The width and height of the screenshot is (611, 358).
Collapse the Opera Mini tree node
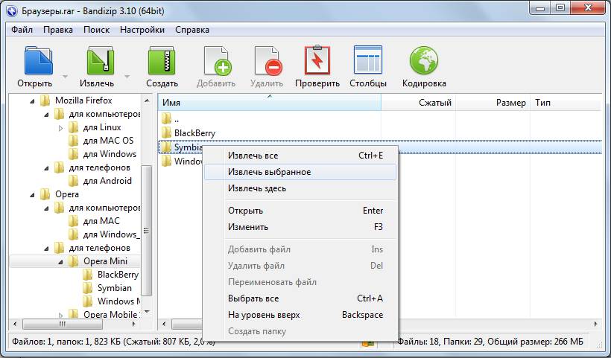tap(61, 262)
